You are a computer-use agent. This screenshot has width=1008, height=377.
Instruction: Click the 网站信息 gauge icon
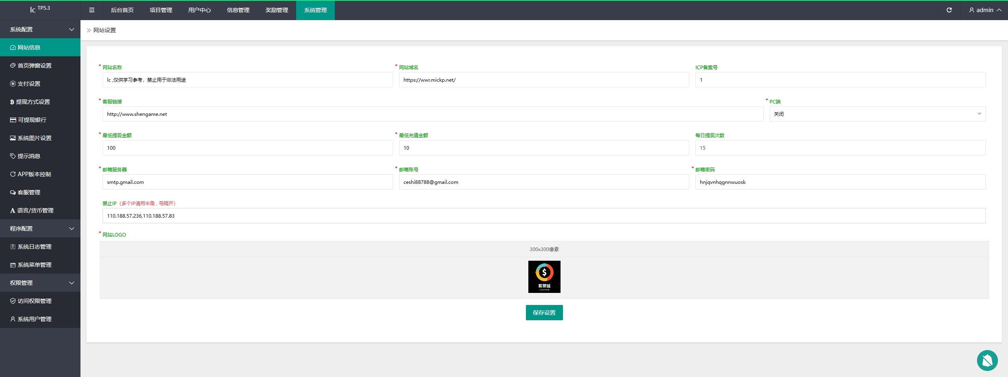13,47
